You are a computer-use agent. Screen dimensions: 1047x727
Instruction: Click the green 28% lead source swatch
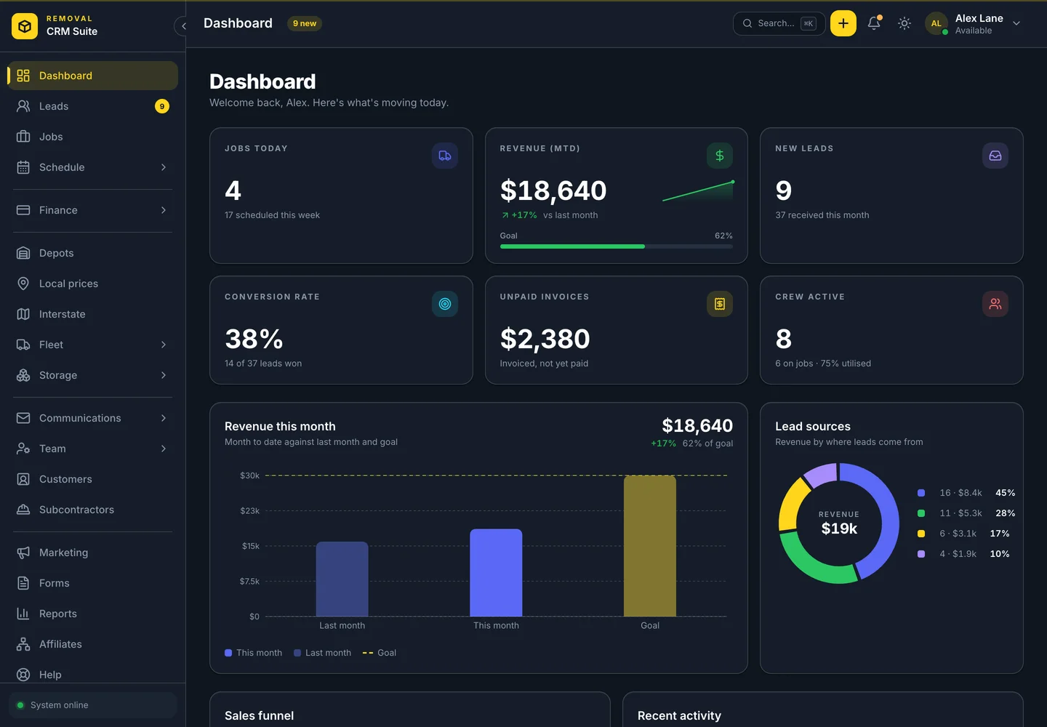[x=921, y=513]
